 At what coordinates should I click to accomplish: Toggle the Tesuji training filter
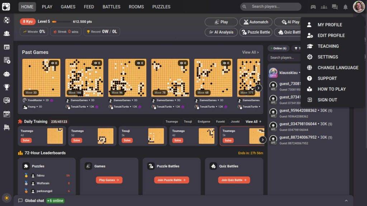point(188,122)
